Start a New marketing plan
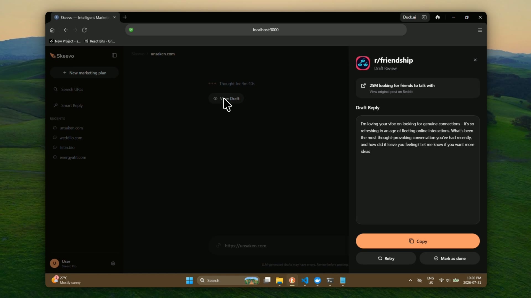Viewport: 531px width, 298px height. 84,73
